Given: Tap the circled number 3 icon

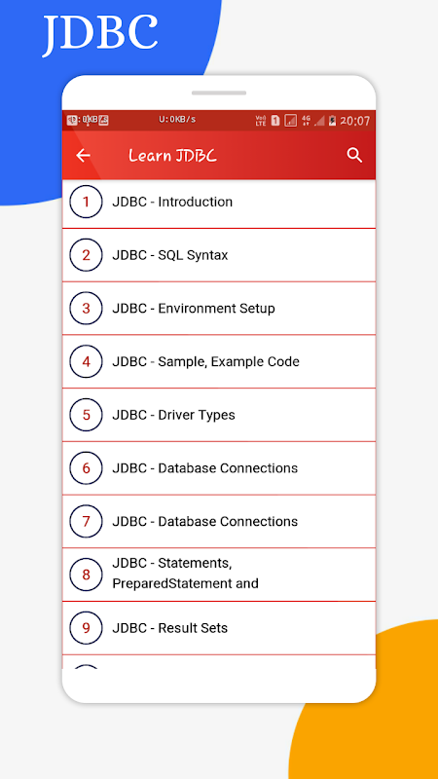Looking at the screenshot, I should [86, 308].
